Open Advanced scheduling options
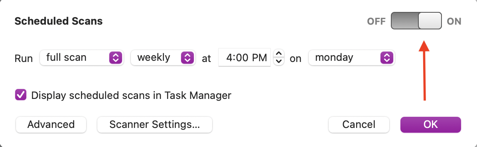 [x=51, y=125]
